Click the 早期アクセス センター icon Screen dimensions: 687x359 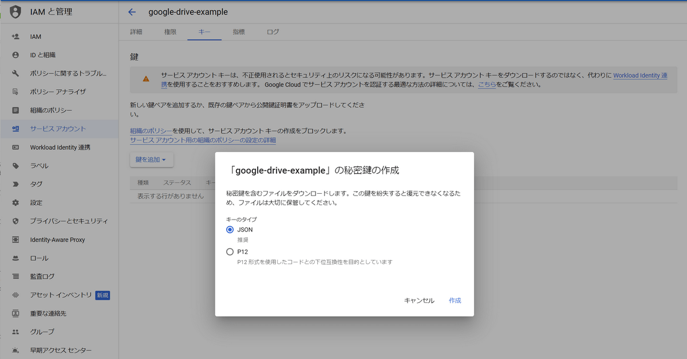(15, 350)
